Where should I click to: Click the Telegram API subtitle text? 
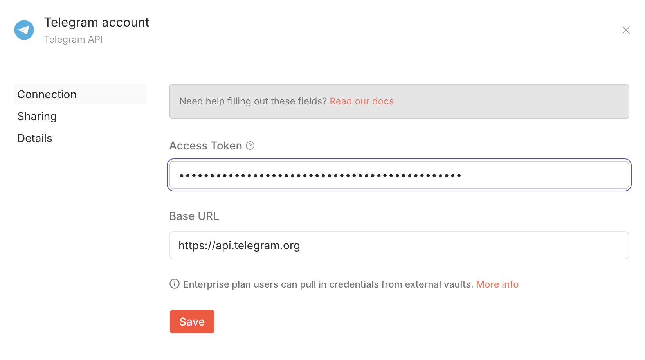pyautogui.click(x=73, y=40)
